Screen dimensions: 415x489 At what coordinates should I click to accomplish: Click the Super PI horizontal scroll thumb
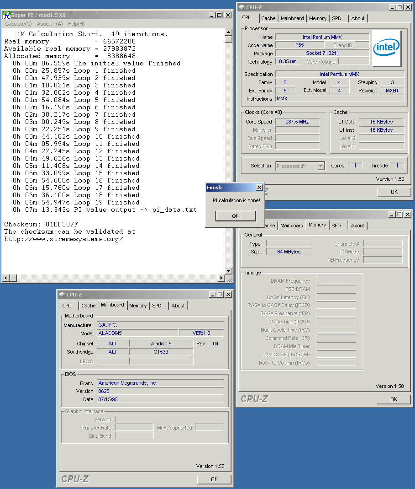point(13,278)
